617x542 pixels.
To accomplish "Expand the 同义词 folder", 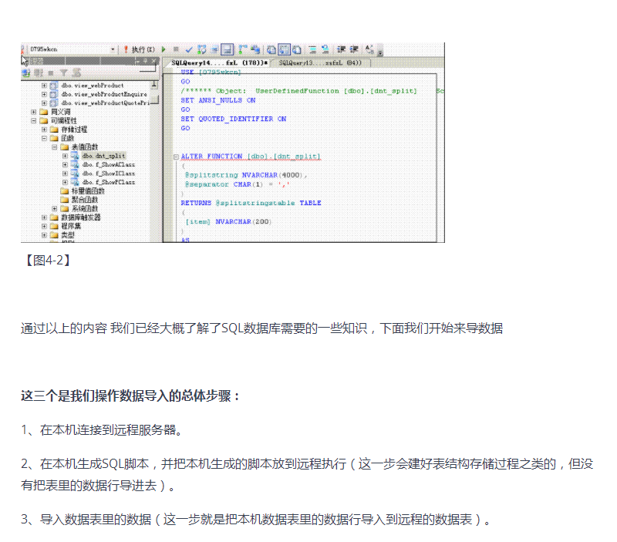I will (34, 112).
